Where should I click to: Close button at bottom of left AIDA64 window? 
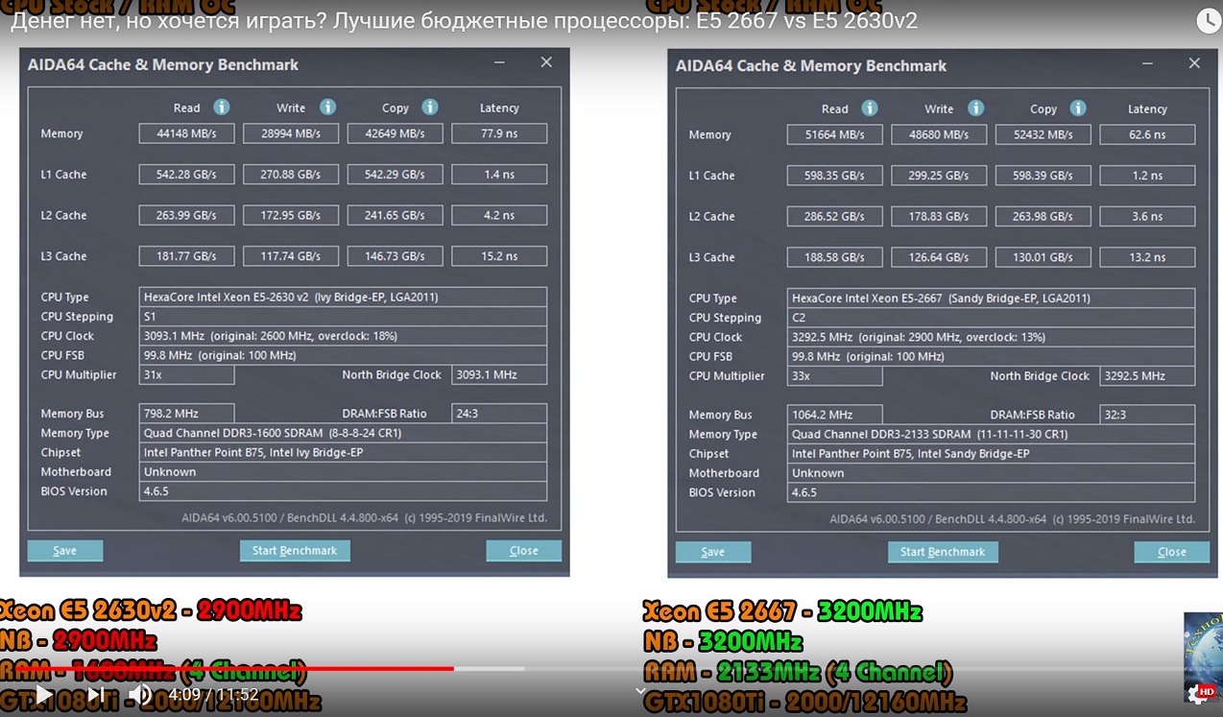point(524,550)
